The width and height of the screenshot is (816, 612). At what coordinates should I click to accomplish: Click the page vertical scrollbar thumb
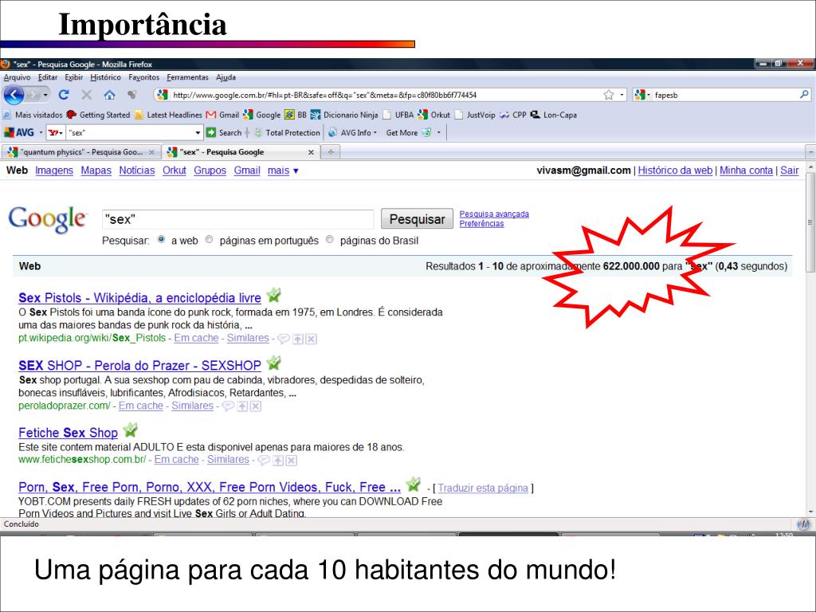(810, 223)
